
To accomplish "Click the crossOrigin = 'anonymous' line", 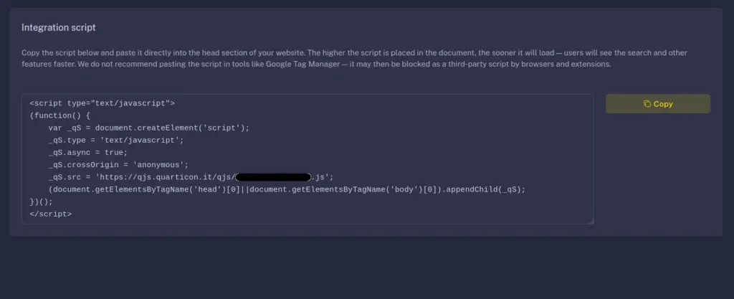I will (118, 165).
